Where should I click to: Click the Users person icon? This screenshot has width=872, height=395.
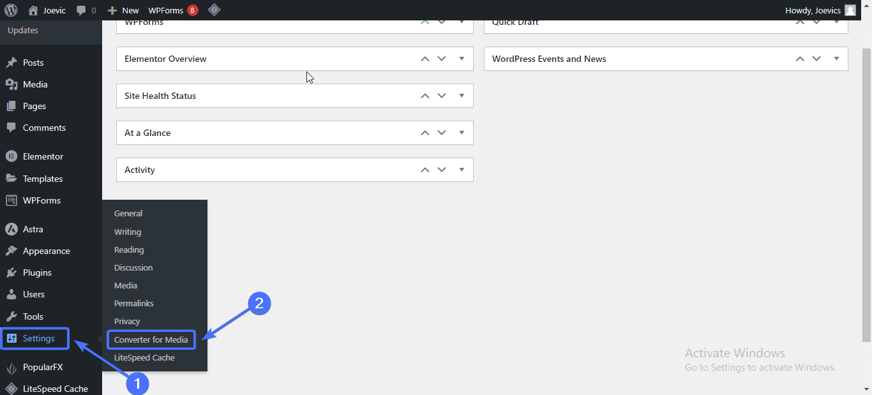pyautogui.click(x=11, y=294)
